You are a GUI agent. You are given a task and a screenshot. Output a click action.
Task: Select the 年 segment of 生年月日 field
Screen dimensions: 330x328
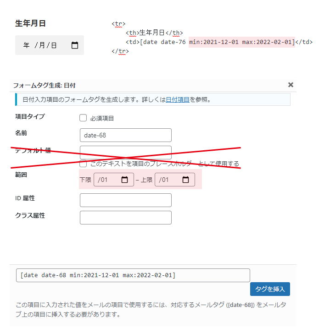tap(27, 45)
